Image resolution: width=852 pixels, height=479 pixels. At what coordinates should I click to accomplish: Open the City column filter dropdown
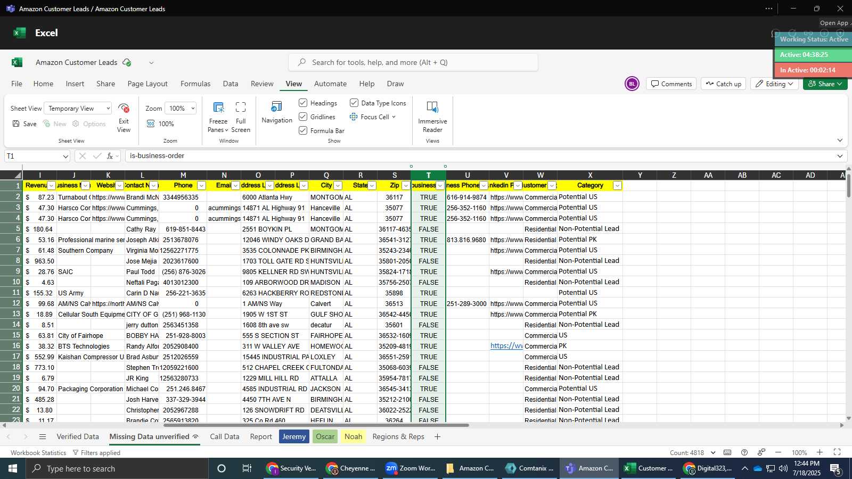click(338, 186)
